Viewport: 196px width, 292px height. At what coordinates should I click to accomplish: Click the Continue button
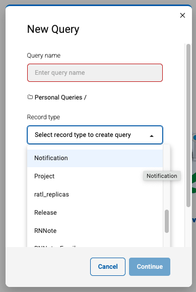pos(150,267)
